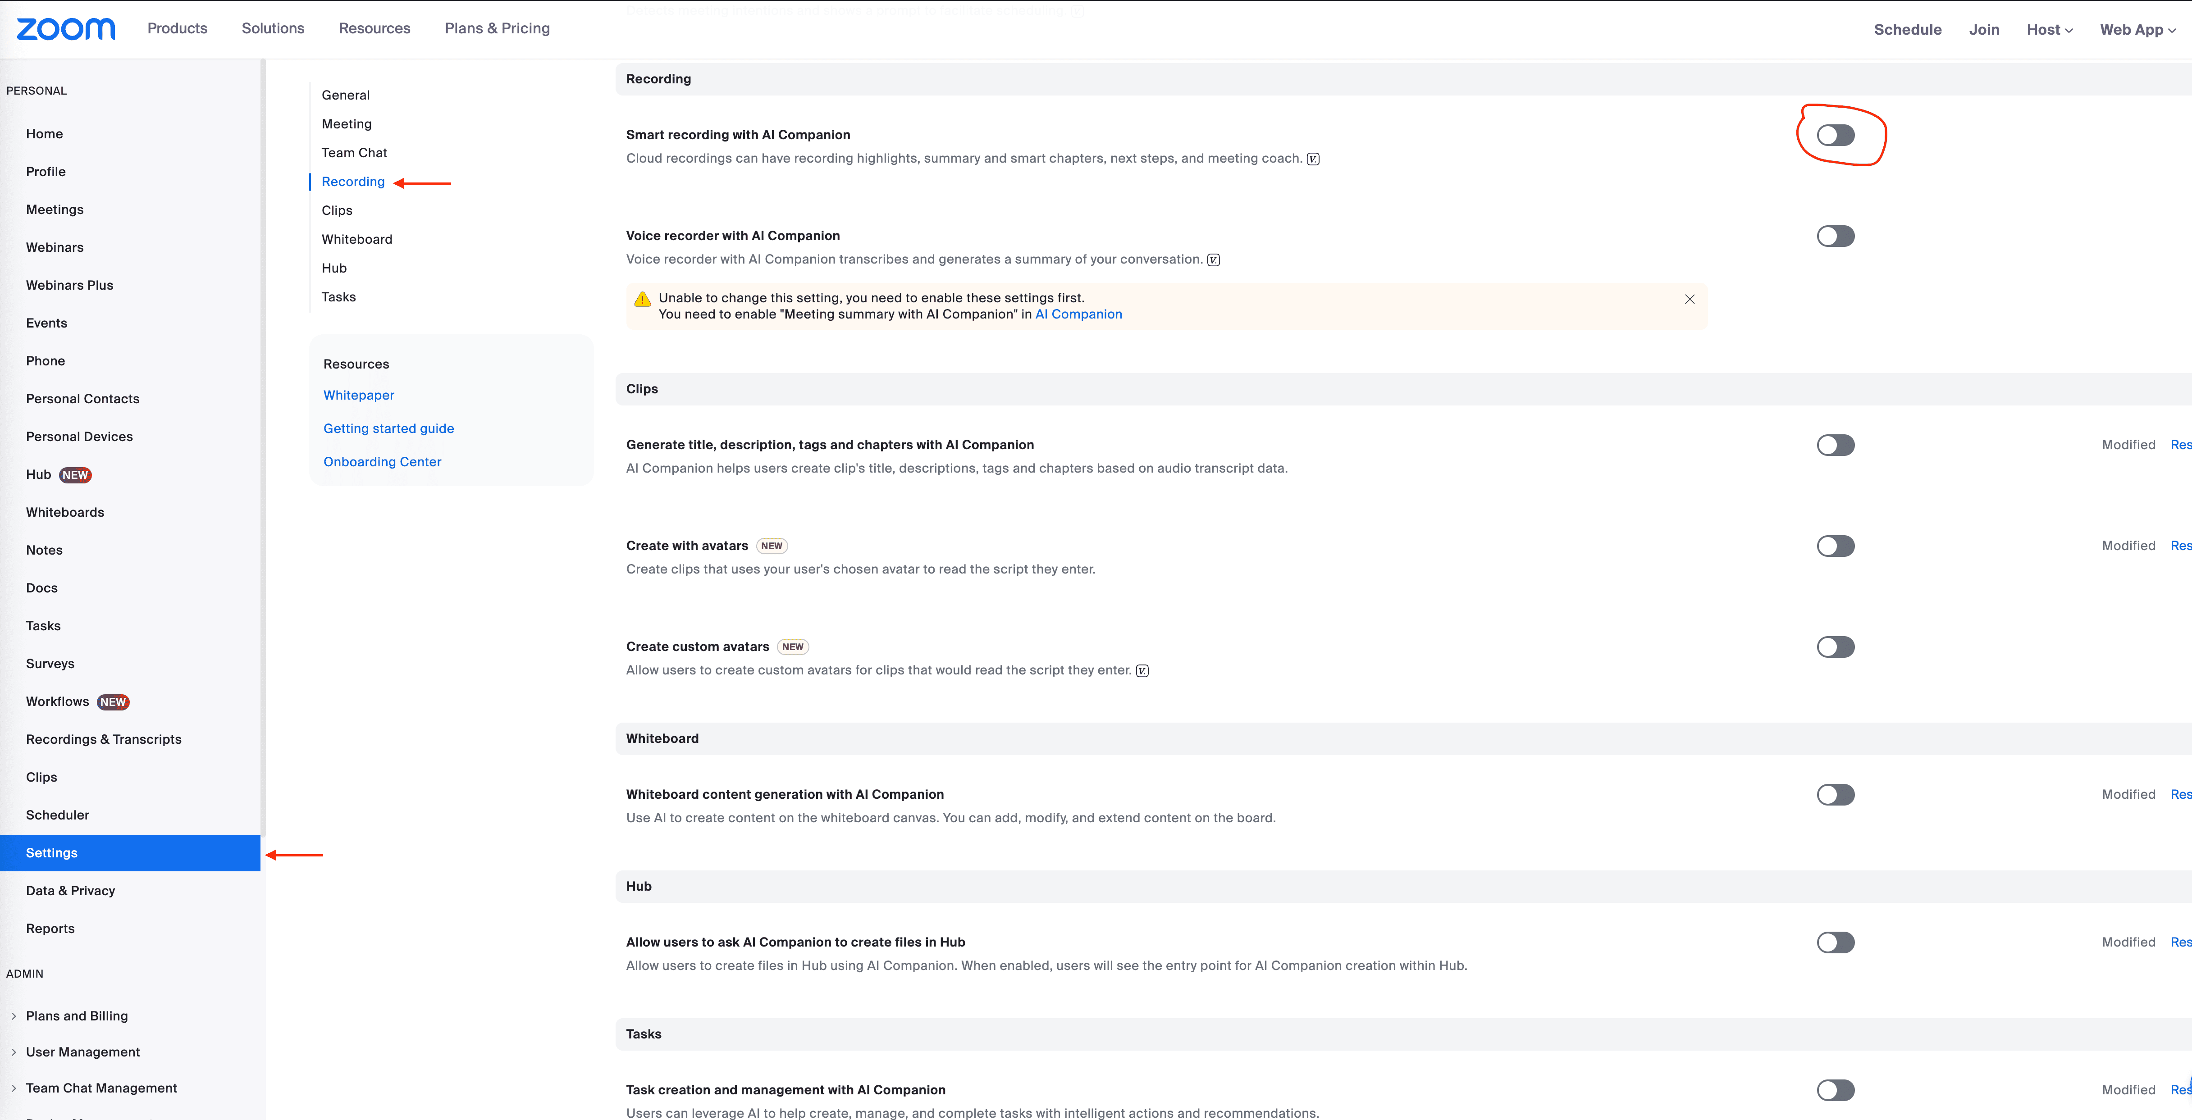The width and height of the screenshot is (2192, 1120).
Task: Click the yellow warning triangle icon
Action: 643,299
